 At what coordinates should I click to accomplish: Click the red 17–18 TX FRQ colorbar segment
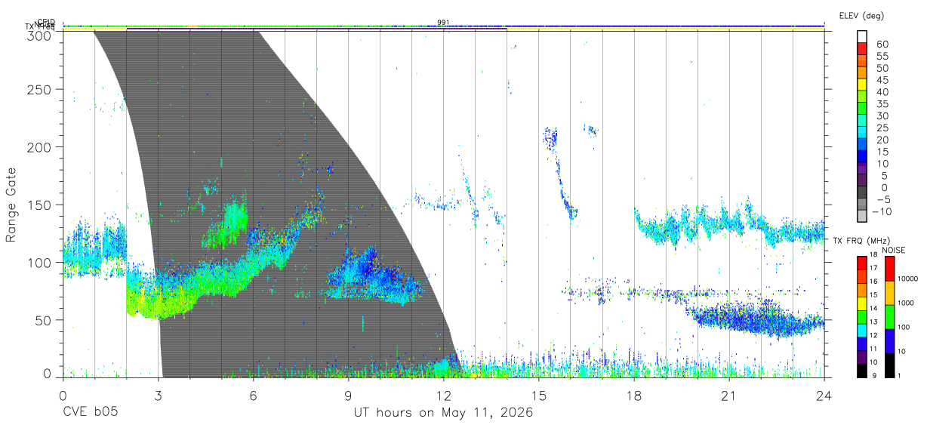coord(862,263)
